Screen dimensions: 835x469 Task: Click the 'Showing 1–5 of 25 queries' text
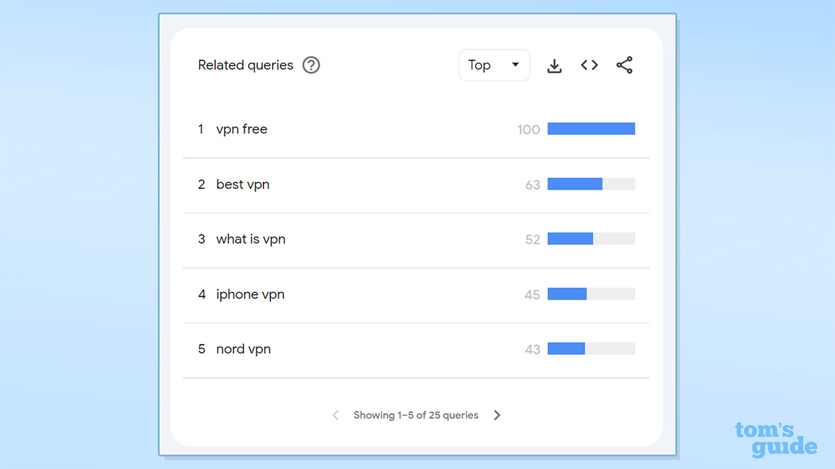pyautogui.click(x=416, y=415)
